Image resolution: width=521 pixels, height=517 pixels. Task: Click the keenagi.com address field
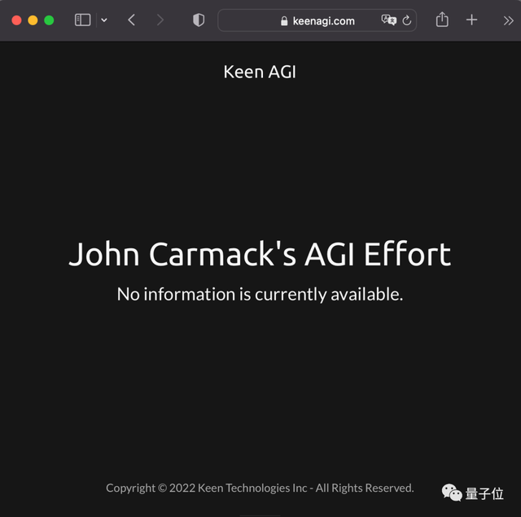(324, 21)
